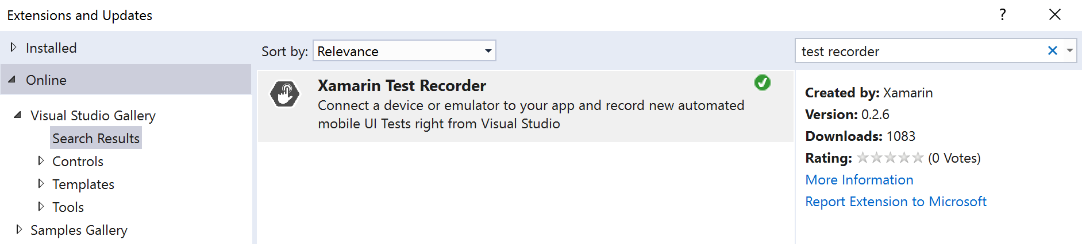
Task: Click the question mark help icon
Action: point(1003,14)
